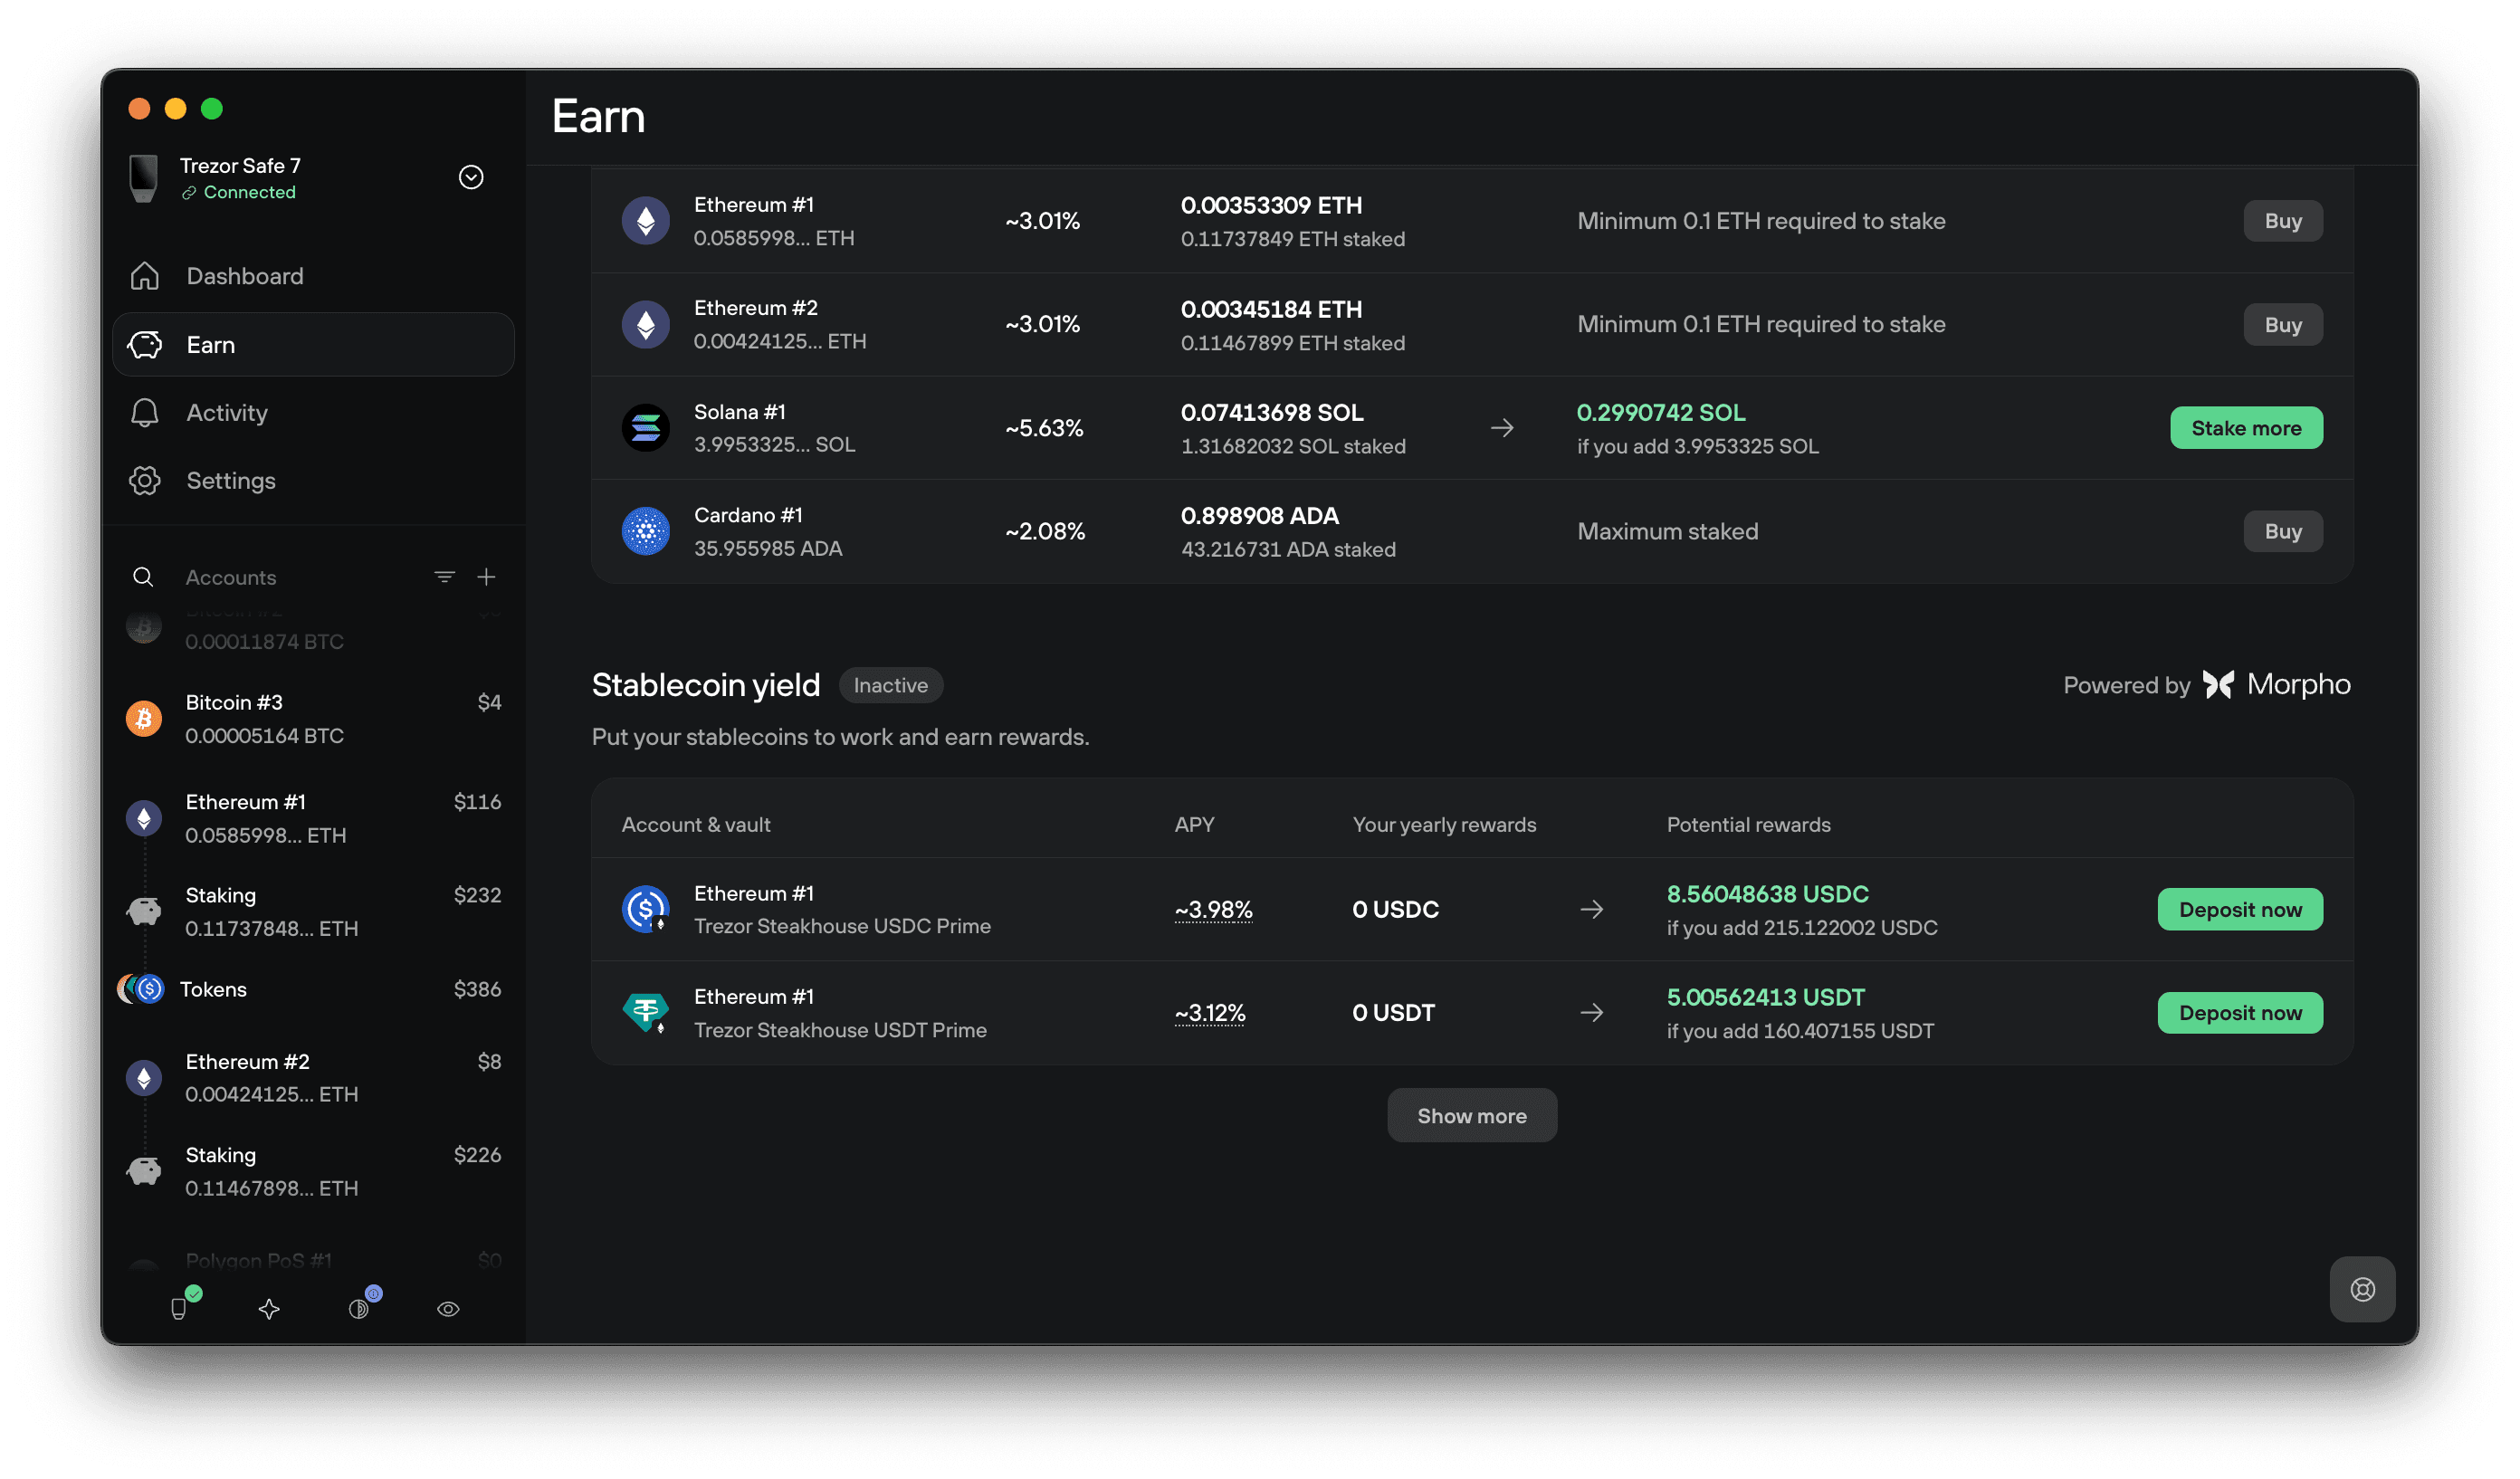
Task: Click the 0.2990742 SOL potential reward value
Action: [x=1661, y=412]
